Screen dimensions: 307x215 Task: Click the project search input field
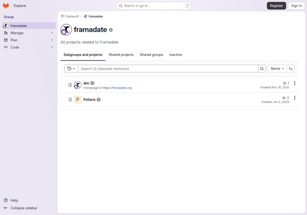tap(168, 69)
